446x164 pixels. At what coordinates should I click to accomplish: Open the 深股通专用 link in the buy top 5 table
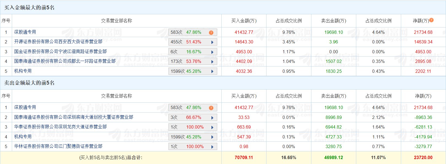[25, 32]
